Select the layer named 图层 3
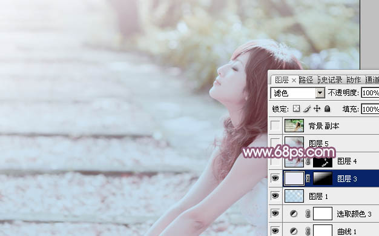 (x=347, y=179)
